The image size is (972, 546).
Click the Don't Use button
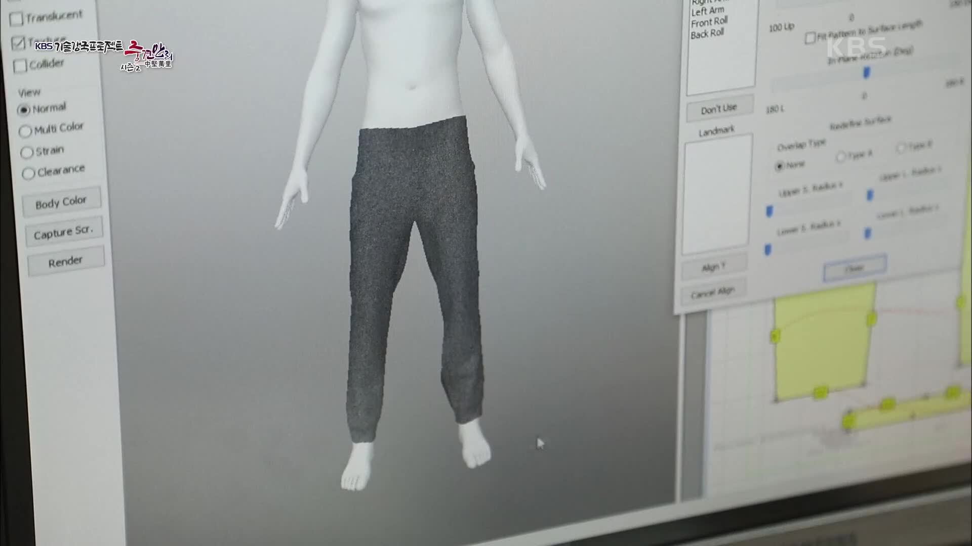click(x=719, y=109)
